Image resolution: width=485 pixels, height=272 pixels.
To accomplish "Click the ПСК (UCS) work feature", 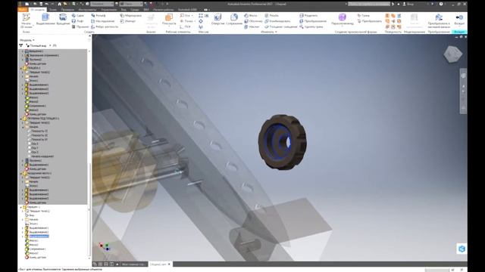I will 185,27.
